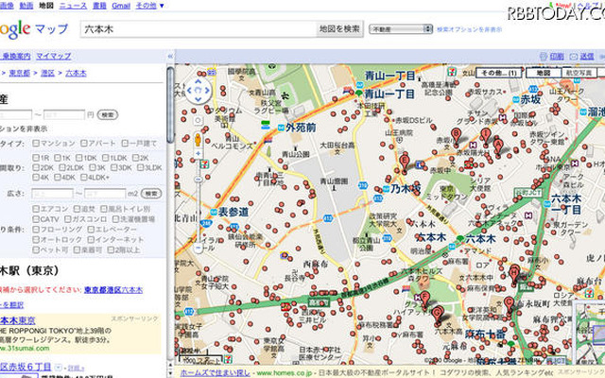Image resolution: width=605 pixels, height=378 pixels.
Task: Open the ホームズで住まい探し ad link
Action: (x=216, y=373)
